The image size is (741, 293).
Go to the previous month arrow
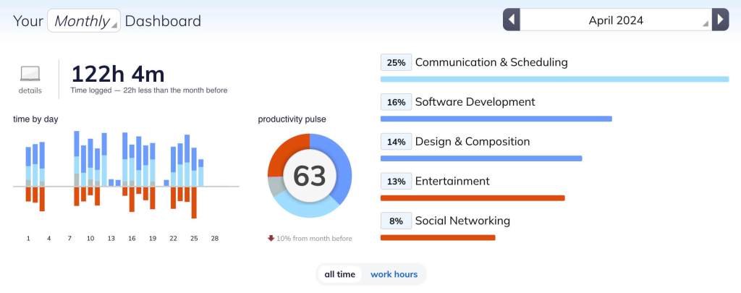[512, 20]
